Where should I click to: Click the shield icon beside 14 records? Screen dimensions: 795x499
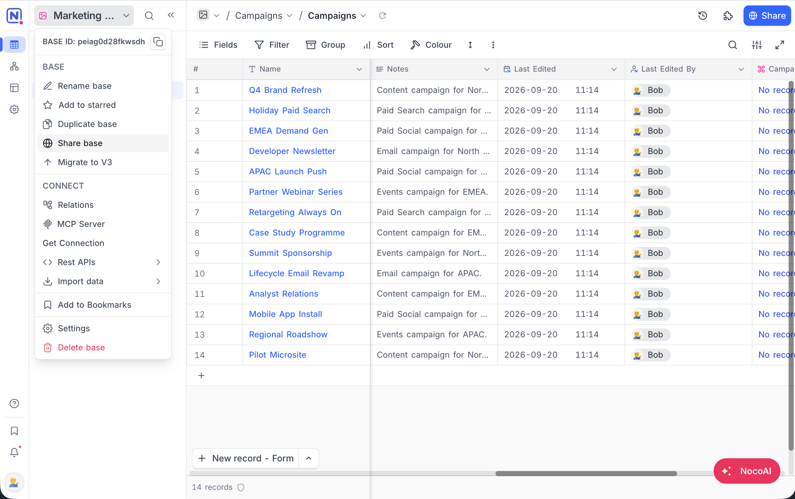pyautogui.click(x=241, y=487)
